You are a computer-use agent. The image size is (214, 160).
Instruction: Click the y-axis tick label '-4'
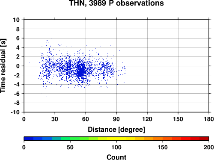(17, 84)
